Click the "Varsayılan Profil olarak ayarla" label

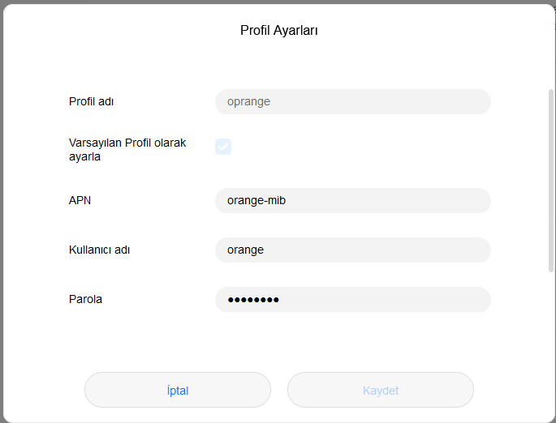[x=127, y=150]
